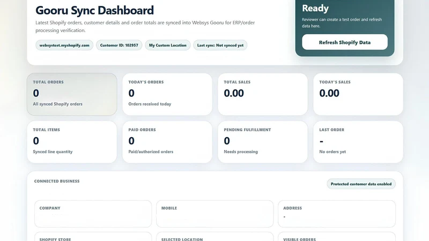Open the Total Items stat card
Screen dimensions: 429x241
click(72, 142)
